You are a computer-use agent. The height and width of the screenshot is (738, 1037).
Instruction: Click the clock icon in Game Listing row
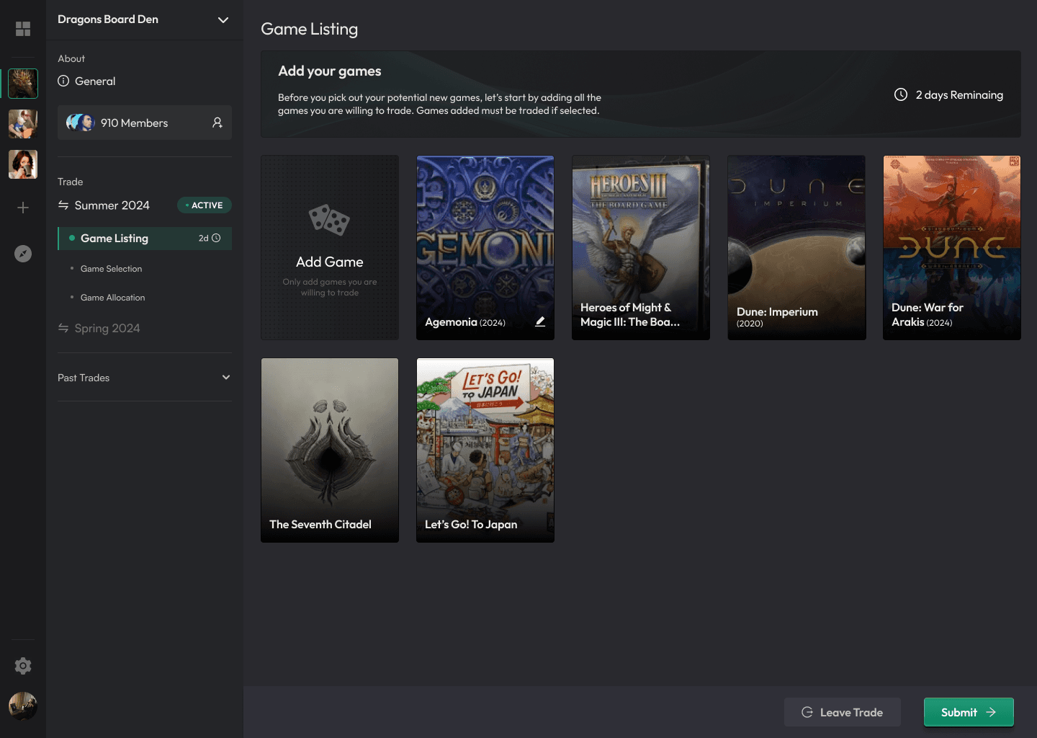click(x=216, y=238)
